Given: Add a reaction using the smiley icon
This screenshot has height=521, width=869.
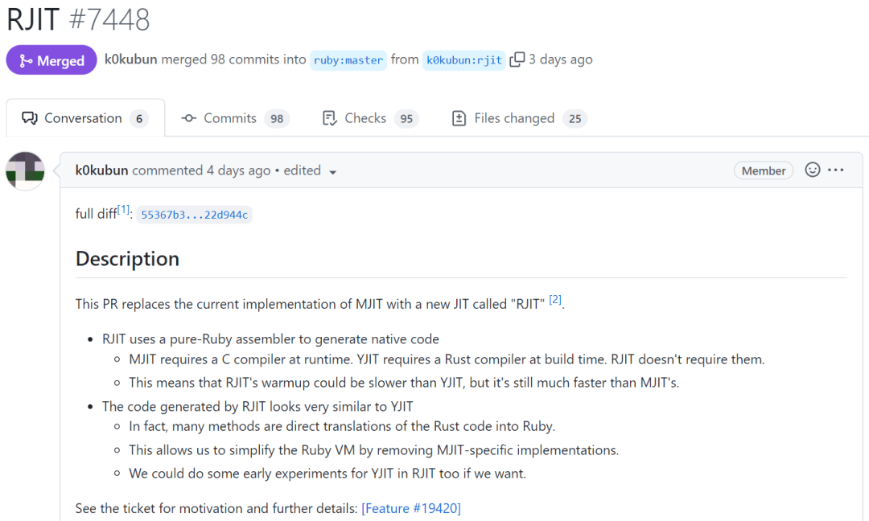Looking at the screenshot, I should coord(811,170).
